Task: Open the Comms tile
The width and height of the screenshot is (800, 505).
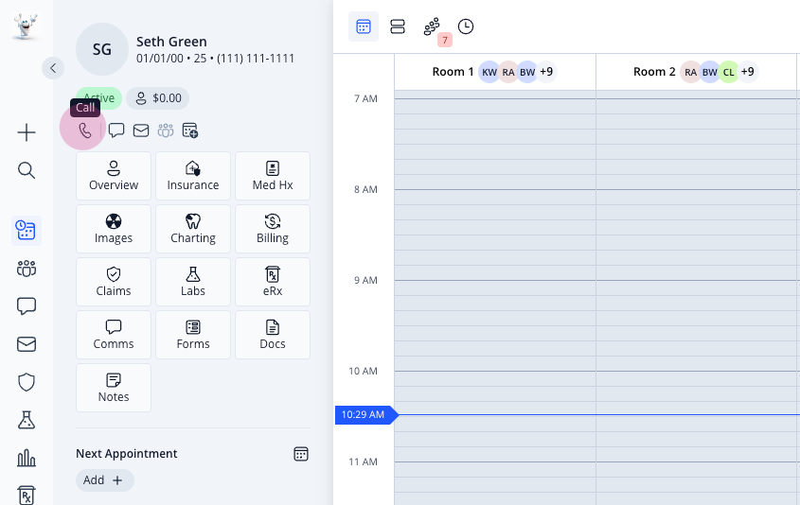Action: [x=114, y=335]
